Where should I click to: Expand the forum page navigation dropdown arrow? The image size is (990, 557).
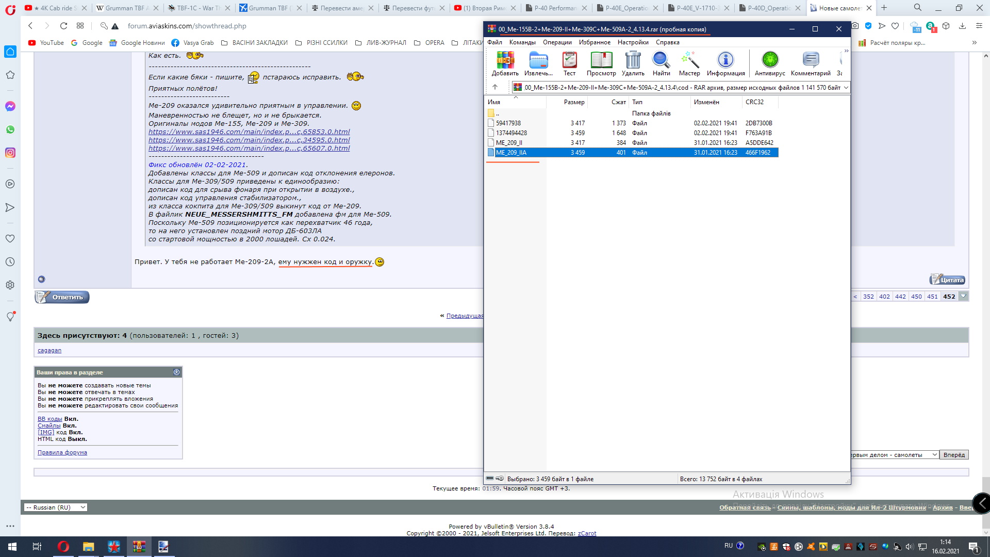coord(963,297)
